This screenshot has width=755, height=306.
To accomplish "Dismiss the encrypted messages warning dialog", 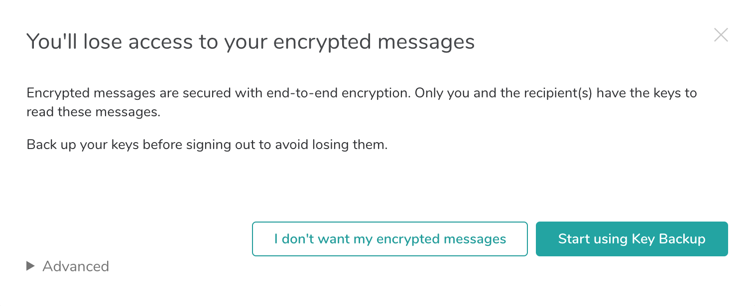I will 721,35.
